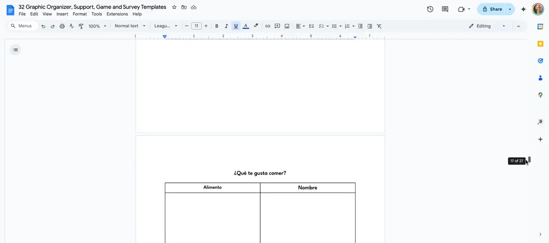The image size is (549, 243).
Task: Open line and paragraph spacing
Action: (311, 26)
